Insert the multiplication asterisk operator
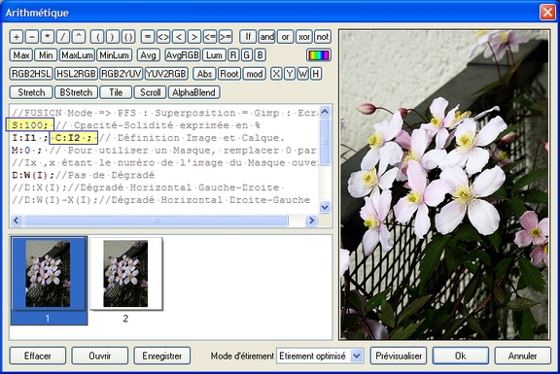The width and height of the screenshot is (560, 374). pyautogui.click(x=47, y=37)
